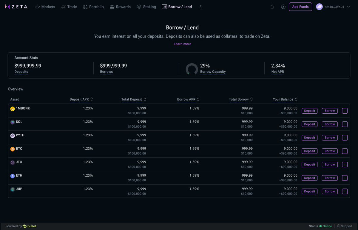The image size is (358, 230).
Task: Open more options for 1MBONK row
Action: (x=345, y=111)
